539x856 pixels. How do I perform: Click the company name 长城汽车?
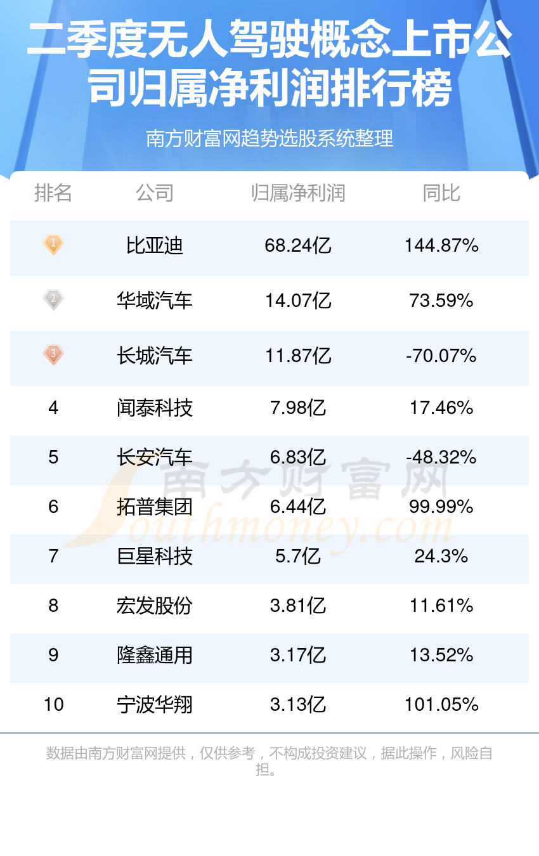coord(155,356)
